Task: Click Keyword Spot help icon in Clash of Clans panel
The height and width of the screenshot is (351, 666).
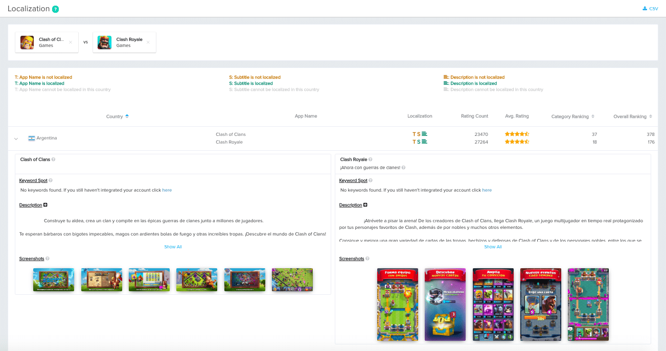Action: tap(51, 180)
